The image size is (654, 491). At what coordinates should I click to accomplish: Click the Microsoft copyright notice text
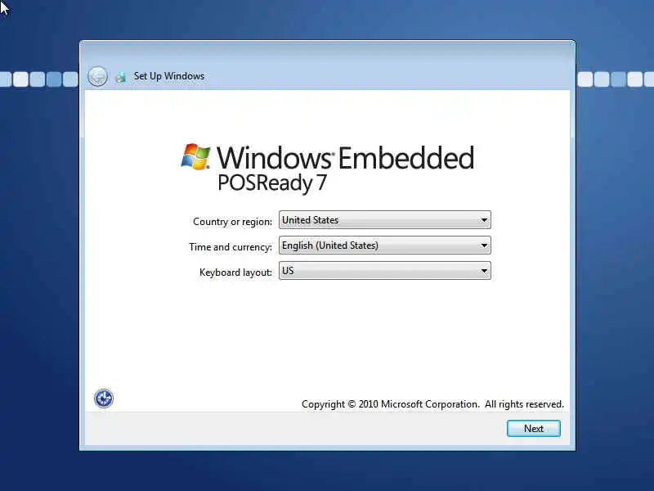pyautogui.click(x=432, y=404)
